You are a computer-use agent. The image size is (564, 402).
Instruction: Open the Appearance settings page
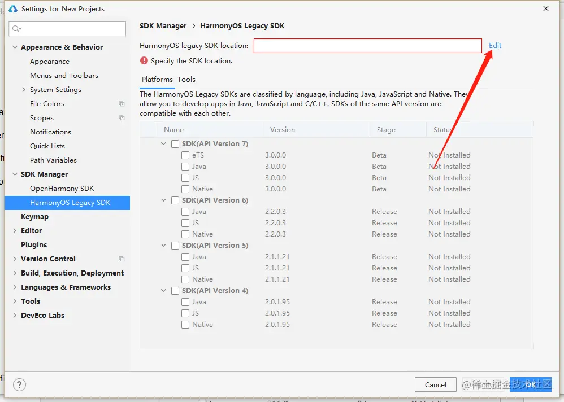coord(50,62)
